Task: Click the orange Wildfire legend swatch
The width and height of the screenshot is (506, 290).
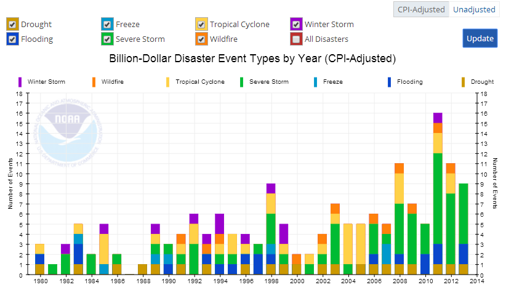Action: [94, 82]
